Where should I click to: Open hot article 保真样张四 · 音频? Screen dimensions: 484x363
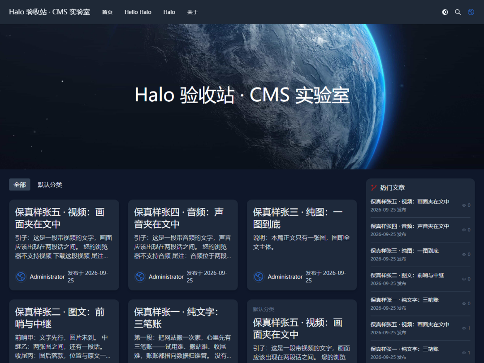410,226
